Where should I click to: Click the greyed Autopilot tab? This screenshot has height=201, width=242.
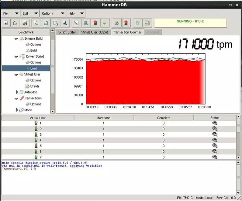click(153, 32)
